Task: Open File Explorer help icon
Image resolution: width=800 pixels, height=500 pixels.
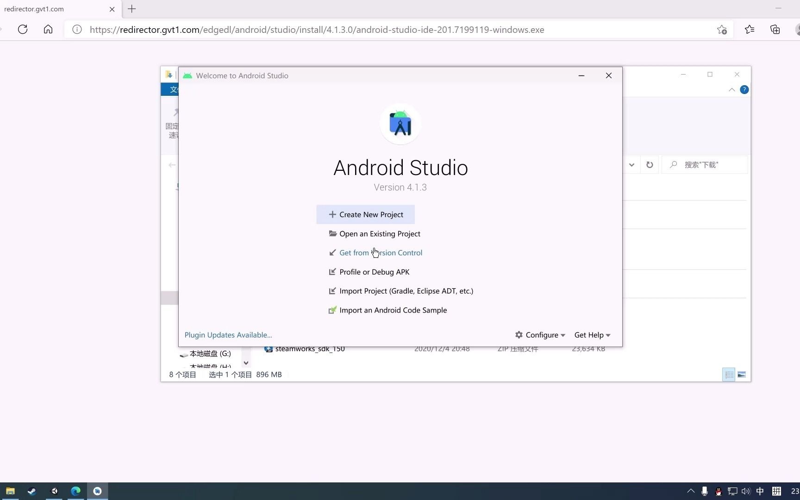Action: pyautogui.click(x=744, y=90)
